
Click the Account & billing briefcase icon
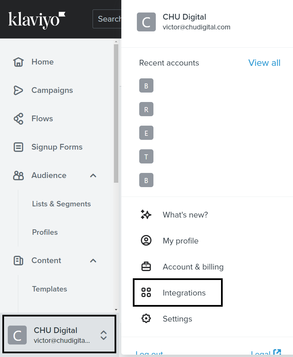[146, 267]
